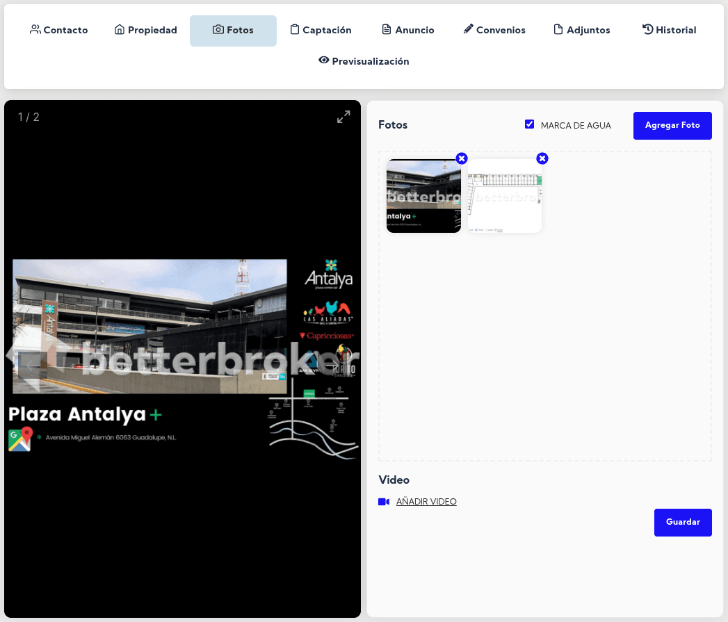Open the AÑADIR VIDEO link

click(x=426, y=502)
